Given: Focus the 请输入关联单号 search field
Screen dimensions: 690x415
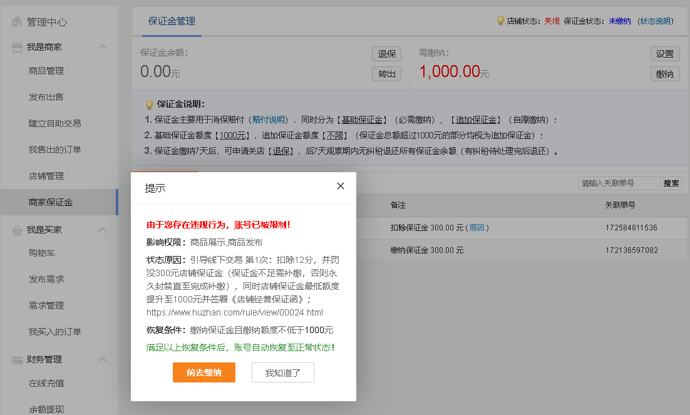Looking at the screenshot, I should [x=619, y=183].
